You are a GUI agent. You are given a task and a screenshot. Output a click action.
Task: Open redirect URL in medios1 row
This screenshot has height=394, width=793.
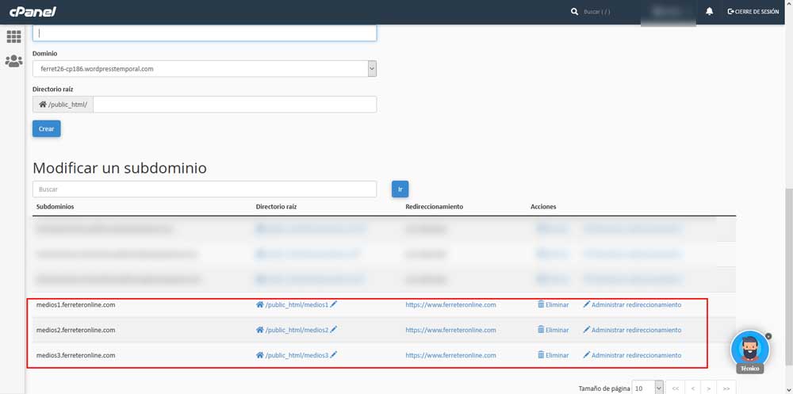(x=450, y=305)
